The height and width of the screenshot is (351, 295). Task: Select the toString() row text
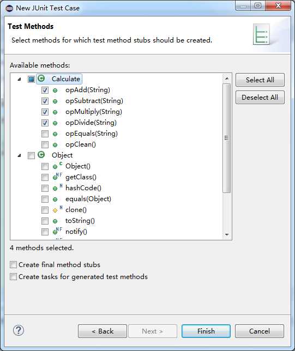[80, 221]
